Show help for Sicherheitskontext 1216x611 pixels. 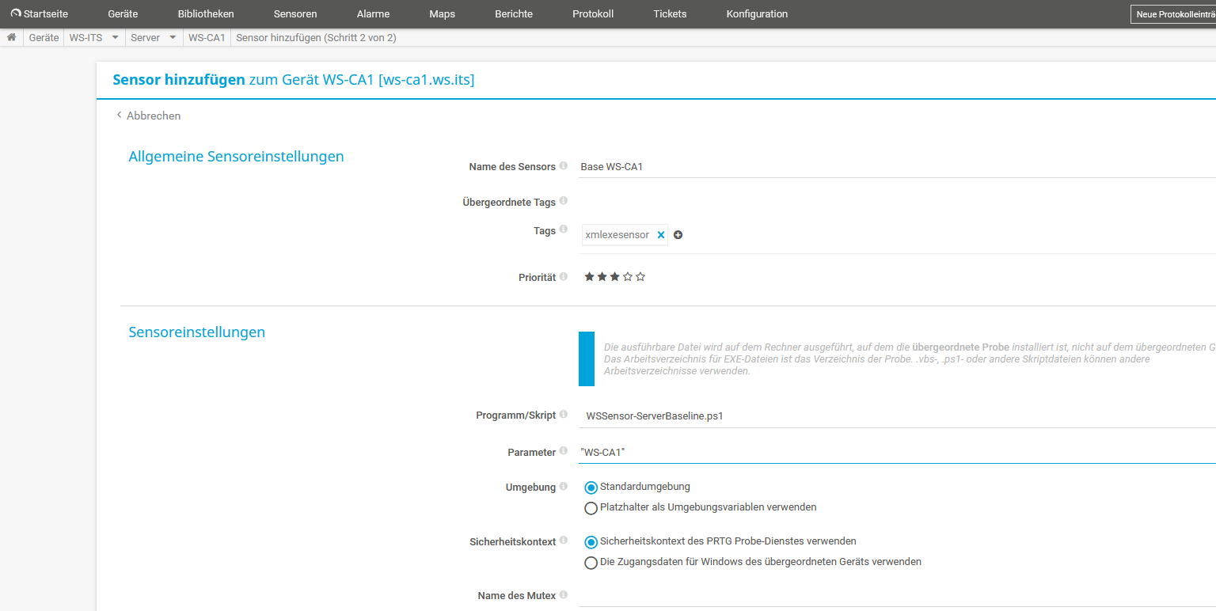pyautogui.click(x=564, y=541)
